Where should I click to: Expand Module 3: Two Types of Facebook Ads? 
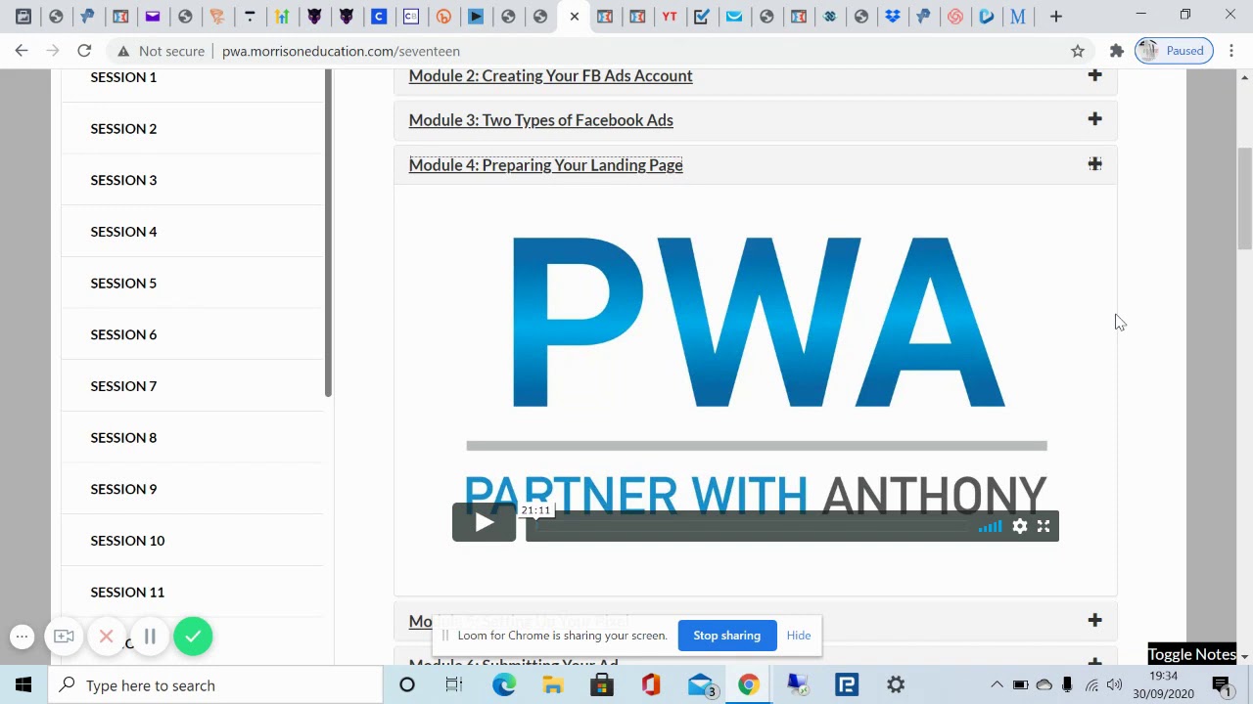point(1094,119)
